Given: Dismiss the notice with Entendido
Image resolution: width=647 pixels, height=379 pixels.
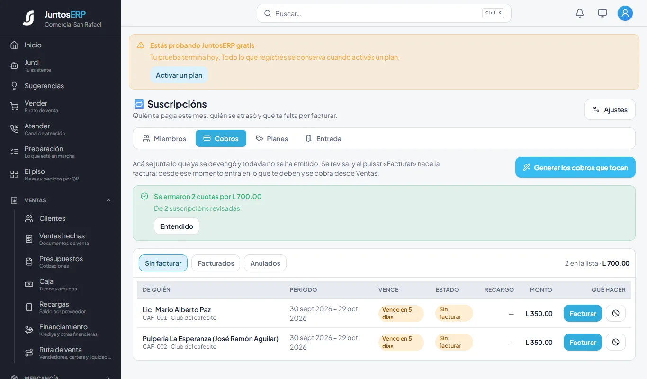Looking at the screenshot, I should pos(177,226).
